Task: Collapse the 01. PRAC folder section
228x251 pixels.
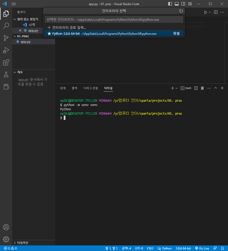Action: [15, 36]
